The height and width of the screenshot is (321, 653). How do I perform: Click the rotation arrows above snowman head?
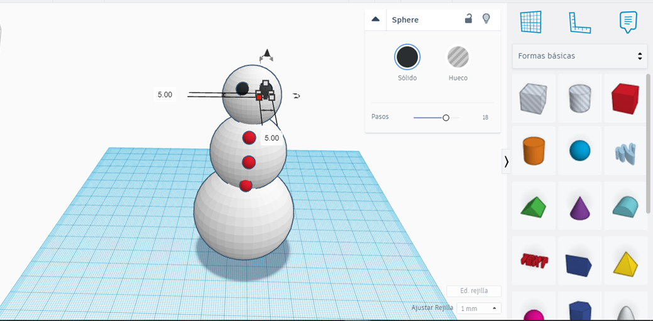pyautogui.click(x=266, y=60)
